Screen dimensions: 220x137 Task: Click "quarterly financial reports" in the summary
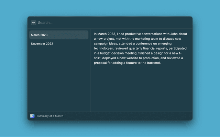click(146, 48)
